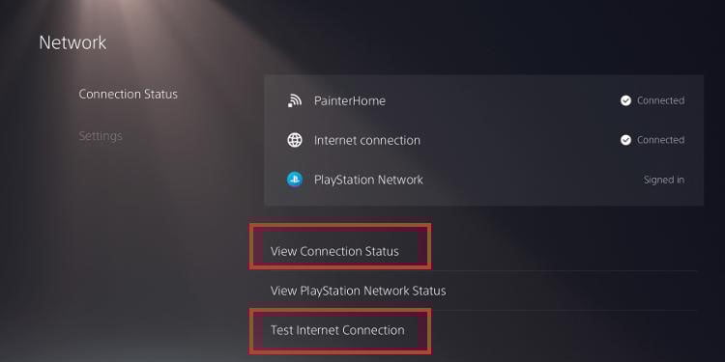This screenshot has width=725, height=362.
Task: Select the Connection Status menu item
Action: point(128,95)
